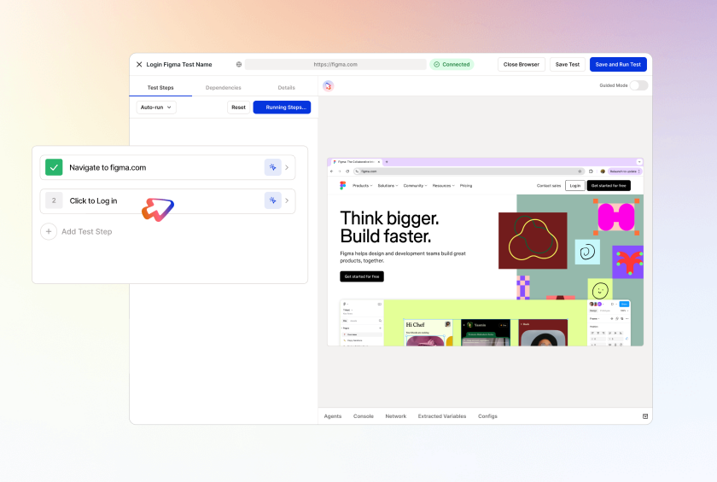Click the https://figma.com URL field
The height and width of the screenshot is (482, 717).
coord(335,65)
